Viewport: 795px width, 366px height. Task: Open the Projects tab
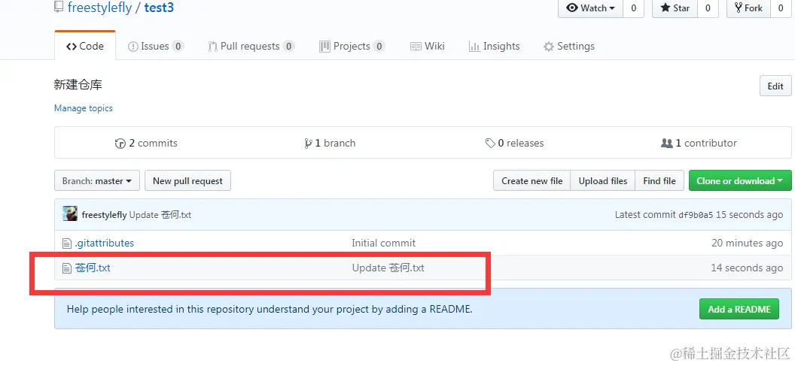coord(352,46)
